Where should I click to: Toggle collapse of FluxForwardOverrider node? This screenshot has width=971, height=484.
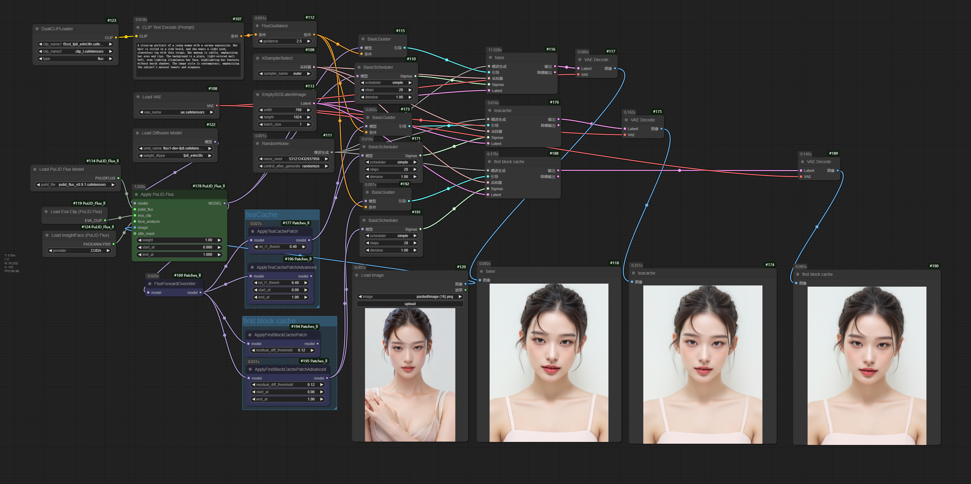pyautogui.click(x=150, y=284)
